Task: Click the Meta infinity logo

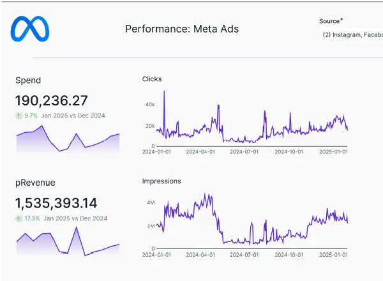Action: tap(30, 29)
